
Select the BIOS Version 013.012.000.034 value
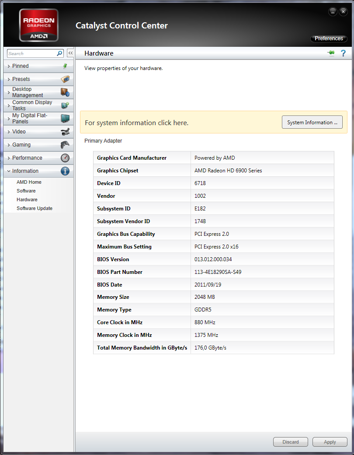(x=213, y=259)
